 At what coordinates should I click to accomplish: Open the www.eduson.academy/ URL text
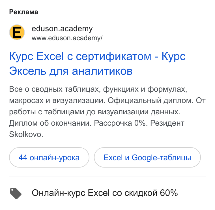tap(67, 38)
